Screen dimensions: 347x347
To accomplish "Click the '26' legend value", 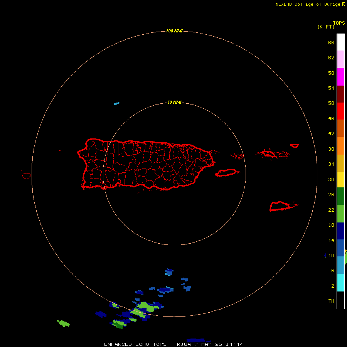I will click(x=331, y=195).
